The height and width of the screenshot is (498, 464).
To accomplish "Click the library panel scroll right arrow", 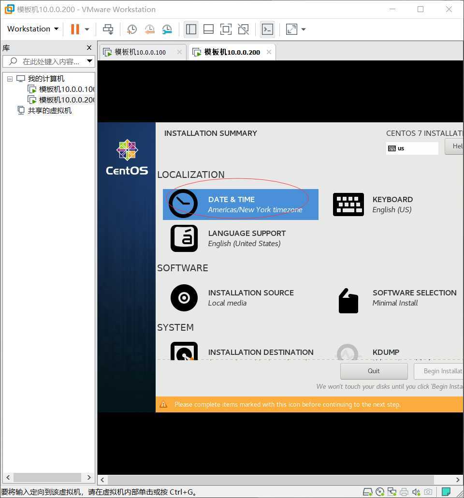I will [89, 477].
